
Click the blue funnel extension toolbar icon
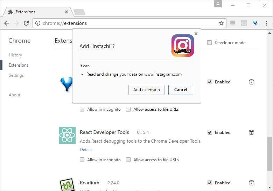coord(255,23)
